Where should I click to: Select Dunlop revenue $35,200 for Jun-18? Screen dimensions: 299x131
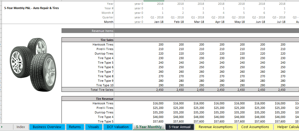click(x=260, y=112)
